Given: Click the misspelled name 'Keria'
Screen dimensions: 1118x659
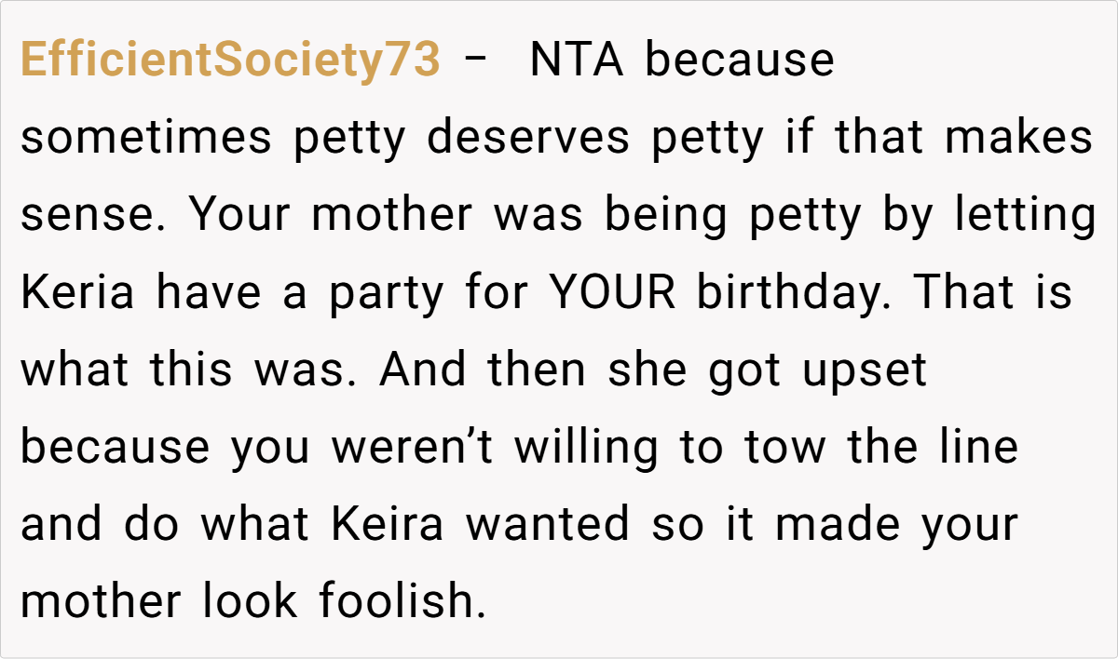Looking at the screenshot, I should tap(78, 293).
